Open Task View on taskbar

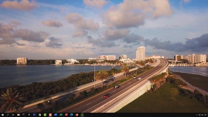pos(13,115)
